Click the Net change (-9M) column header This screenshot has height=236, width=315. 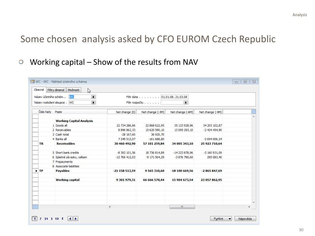208,112
